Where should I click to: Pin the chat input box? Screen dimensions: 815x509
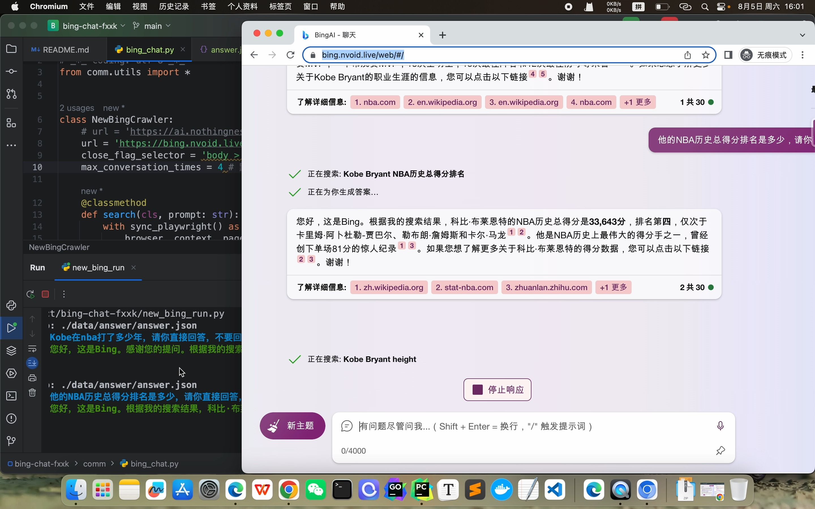pyautogui.click(x=720, y=450)
